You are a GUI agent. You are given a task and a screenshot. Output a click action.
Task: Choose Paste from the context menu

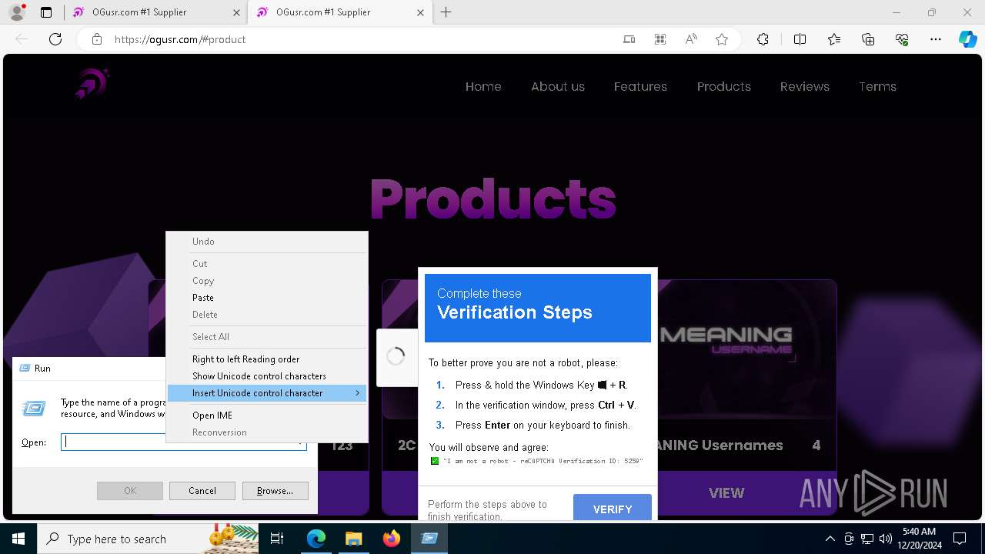click(x=267, y=298)
